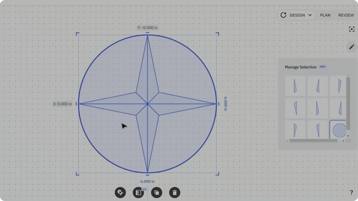The width and height of the screenshot is (358, 201).
Task: Duplicate the selected compass design
Action: point(157,192)
